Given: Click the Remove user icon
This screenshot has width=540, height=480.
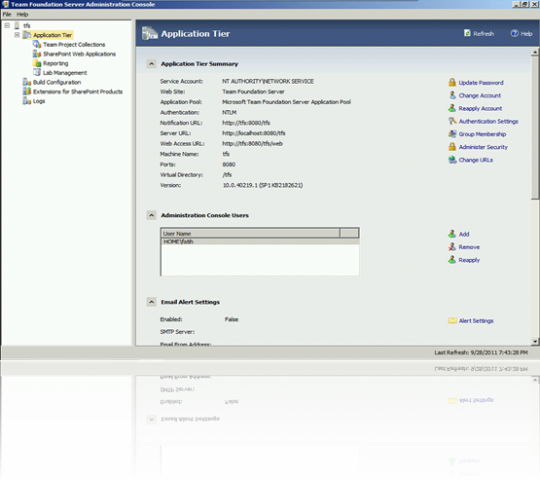Looking at the screenshot, I should [x=452, y=246].
